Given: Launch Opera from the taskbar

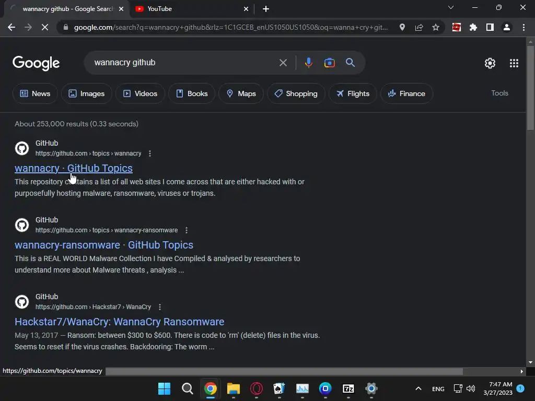Looking at the screenshot, I should tap(256, 388).
